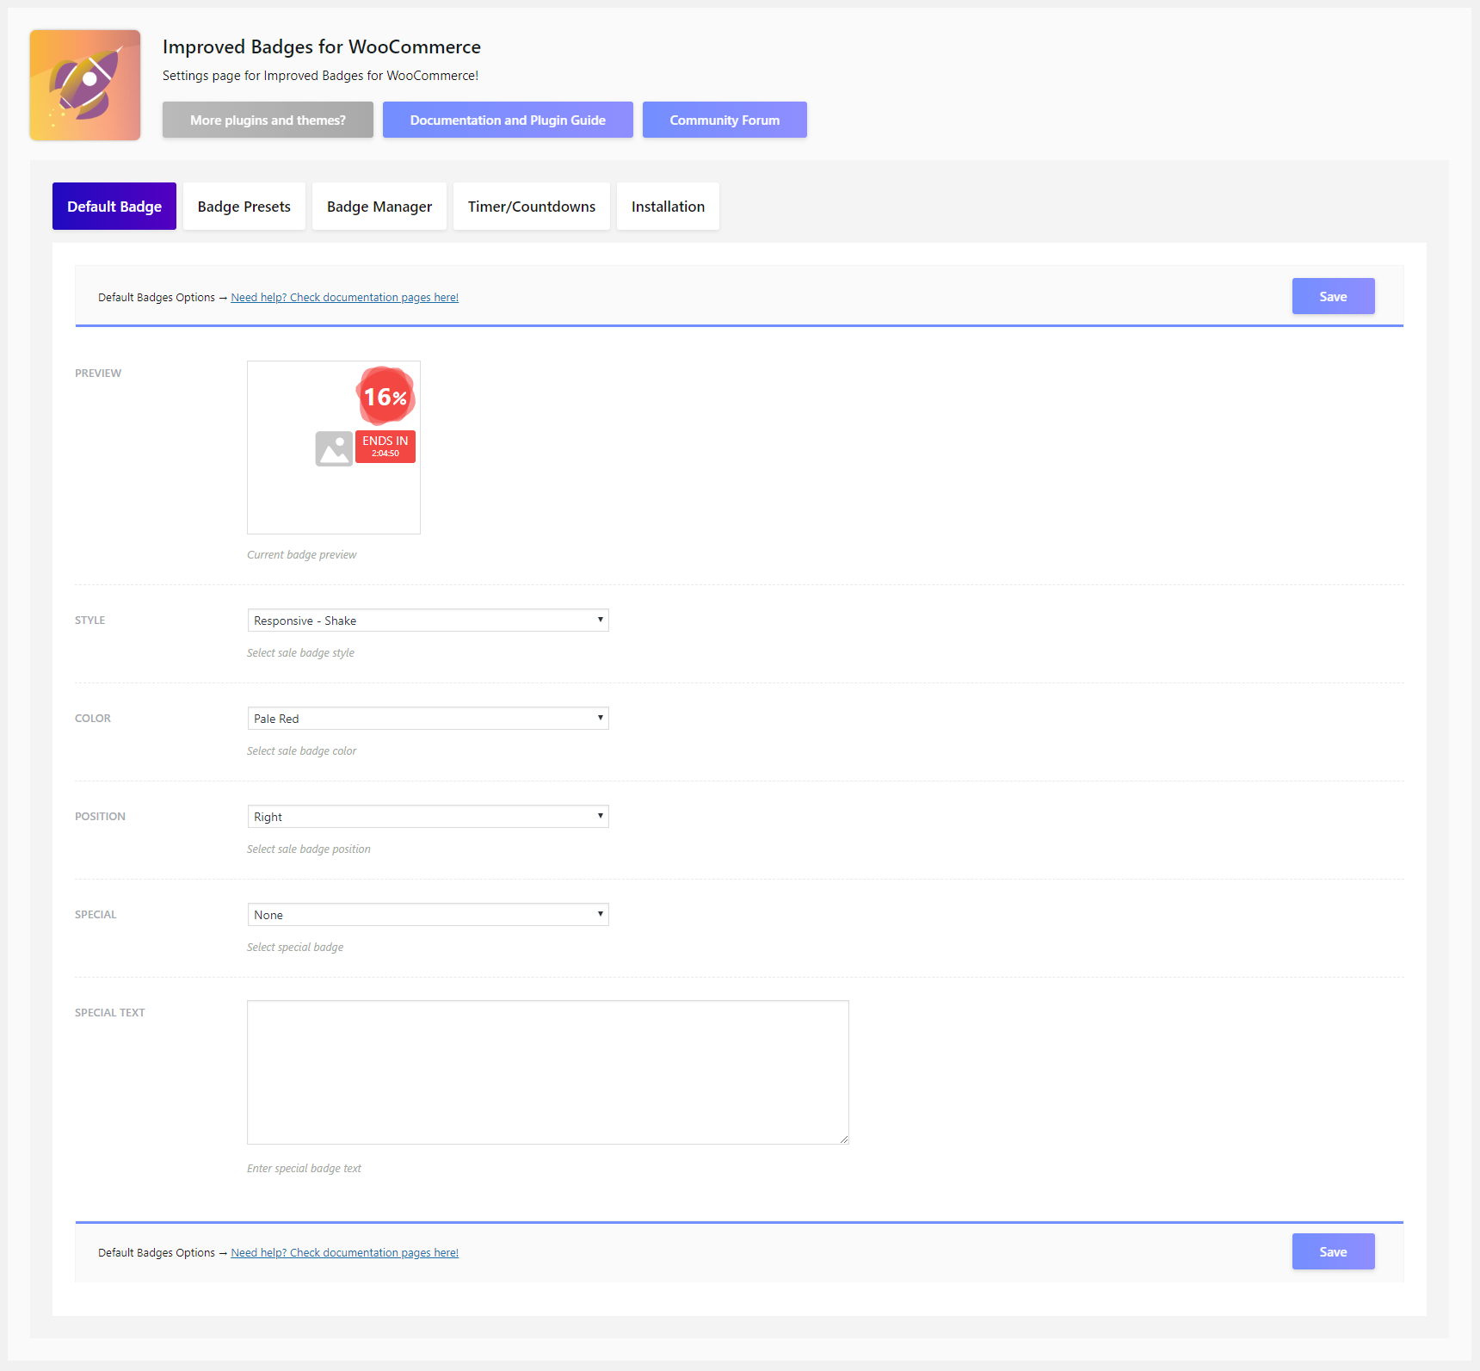This screenshot has height=1371, width=1480.
Task: Click More plugins and themes button
Action: click(x=268, y=120)
